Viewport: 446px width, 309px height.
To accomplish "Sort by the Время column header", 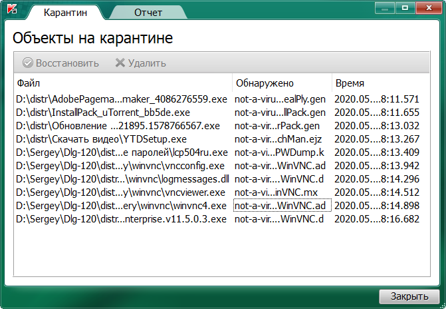I will (381, 83).
